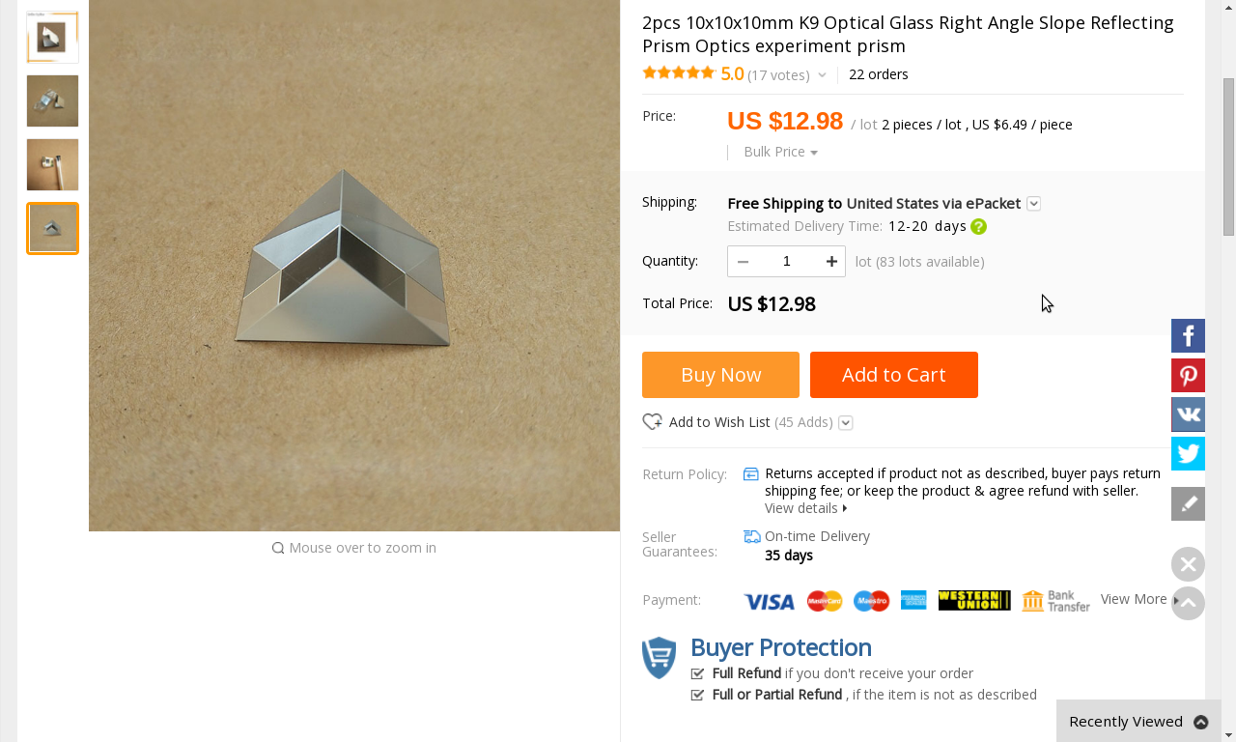Select the second product thumbnail

(x=52, y=101)
